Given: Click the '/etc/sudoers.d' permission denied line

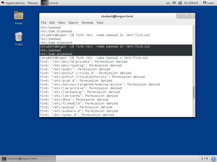Looking at the screenshot, I should click(79, 111).
